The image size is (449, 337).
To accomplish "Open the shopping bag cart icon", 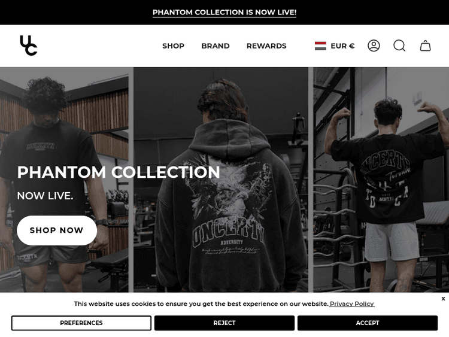I will (x=425, y=46).
